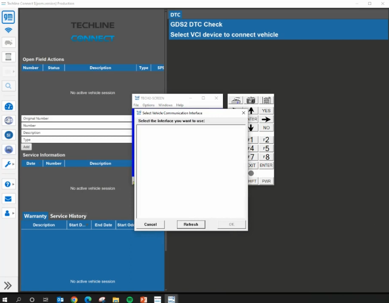Open the Options menu in TECH2-SCREEN
The height and width of the screenshot is (303, 389).
[148, 105]
